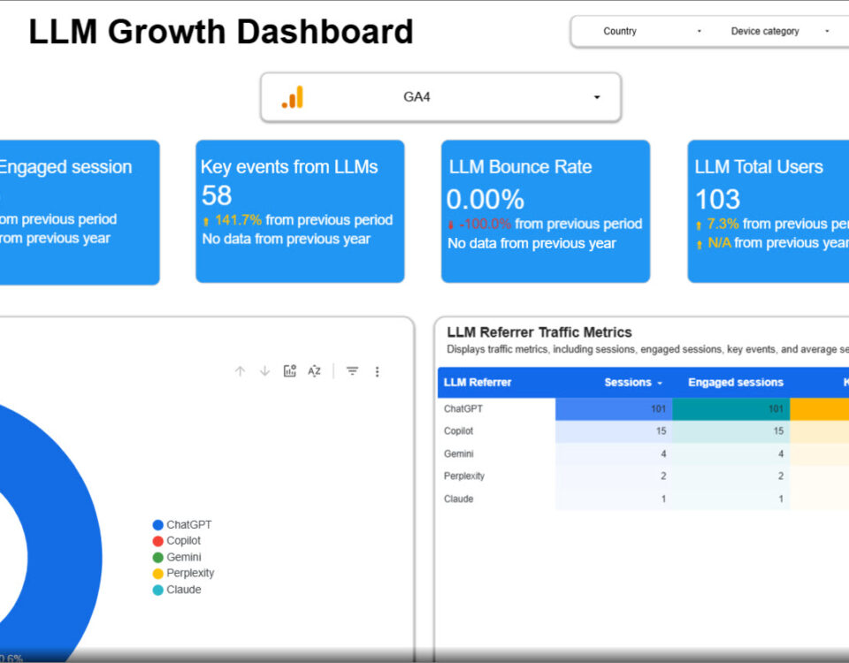Click the LLM Growth Dashboard title

tap(221, 32)
